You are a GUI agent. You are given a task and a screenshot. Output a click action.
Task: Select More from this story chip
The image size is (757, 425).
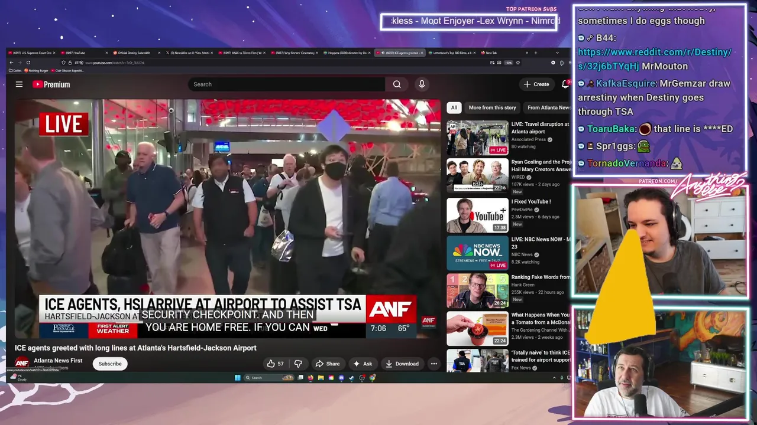point(492,107)
